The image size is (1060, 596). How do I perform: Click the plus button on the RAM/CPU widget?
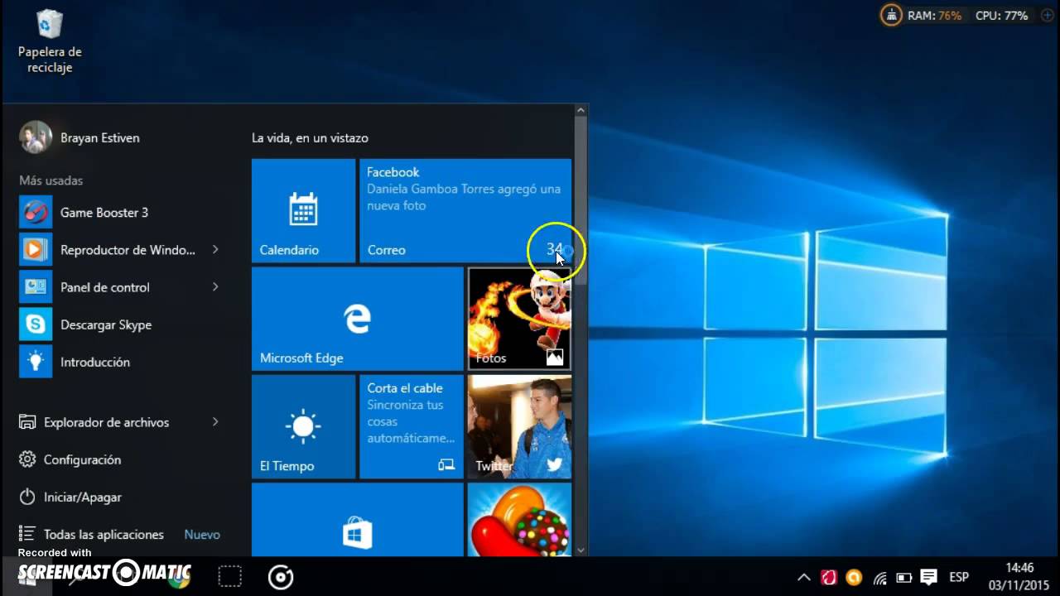1046,15
